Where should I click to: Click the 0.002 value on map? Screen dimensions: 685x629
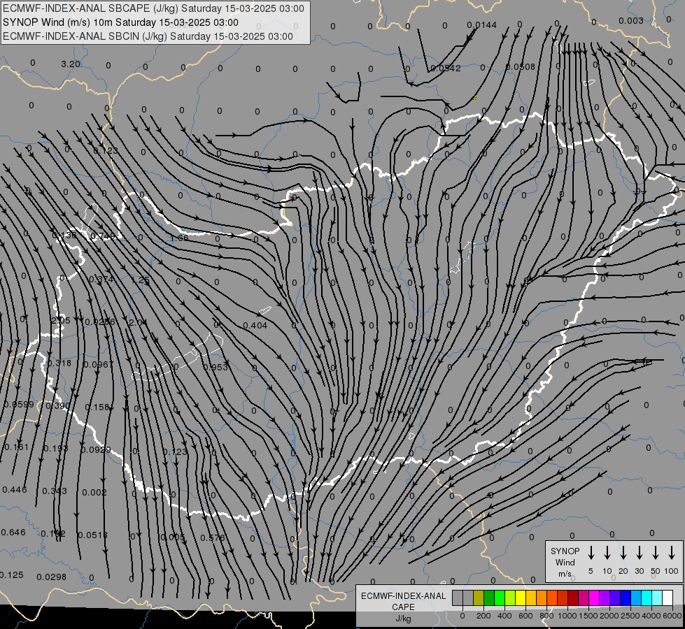94,493
